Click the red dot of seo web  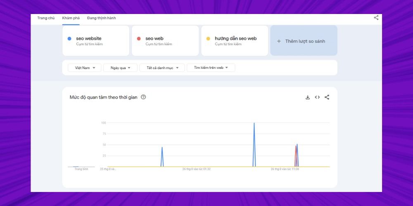pyautogui.click(x=139, y=39)
